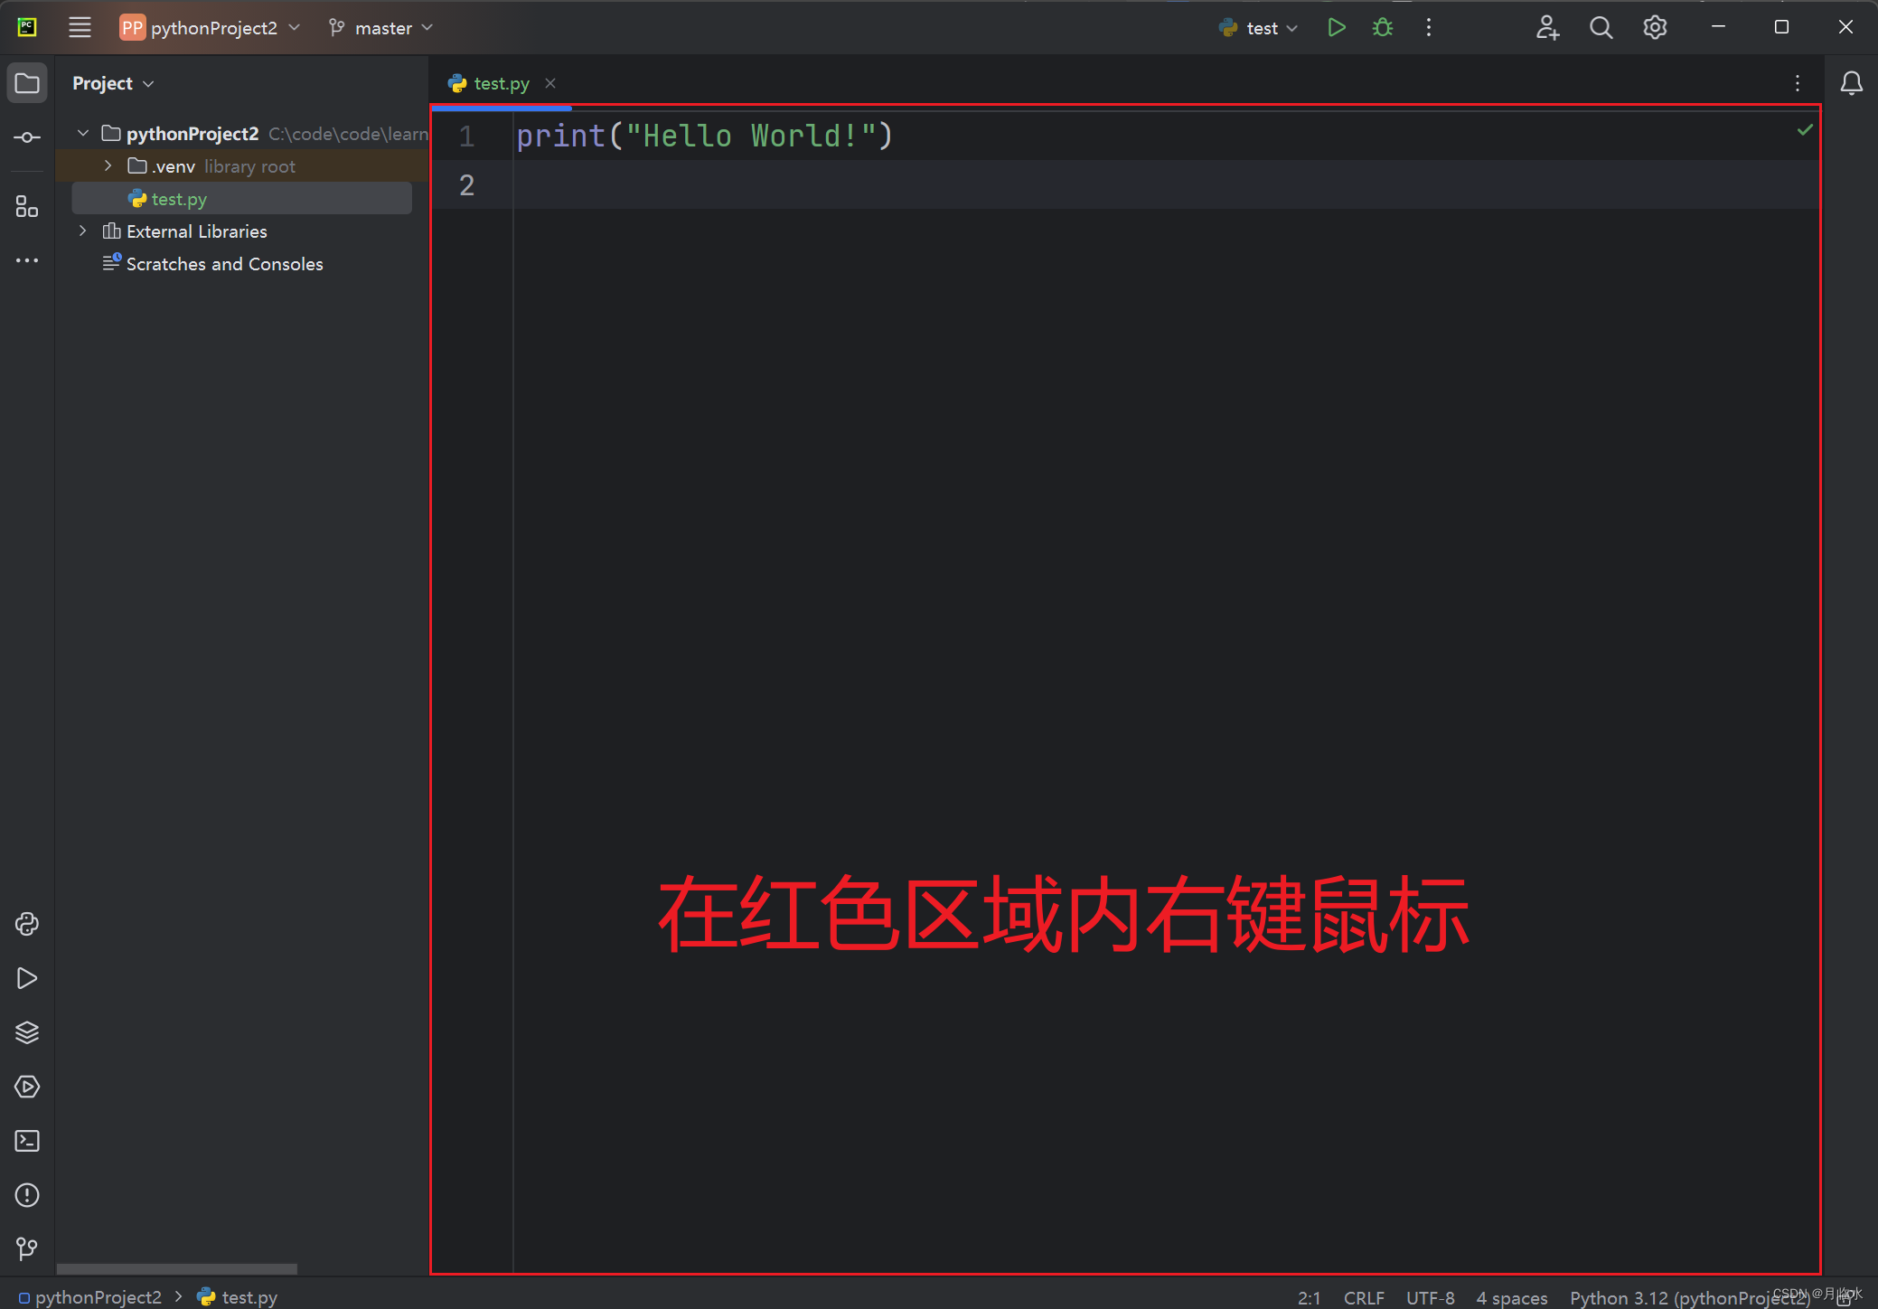The height and width of the screenshot is (1309, 1878).
Task: Toggle the Project tool window folder icon
Action: coord(27,83)
